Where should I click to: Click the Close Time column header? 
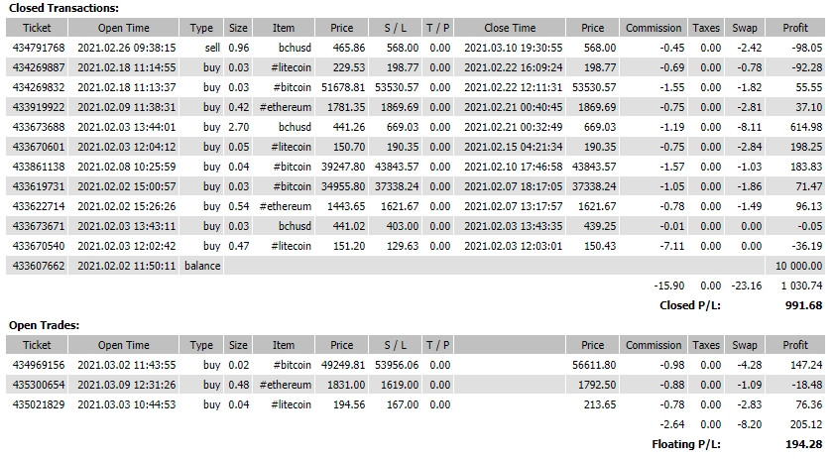tap(510, 28)
